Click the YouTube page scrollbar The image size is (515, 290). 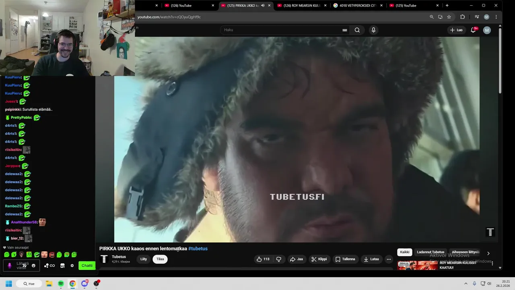[x=500, y=60]
